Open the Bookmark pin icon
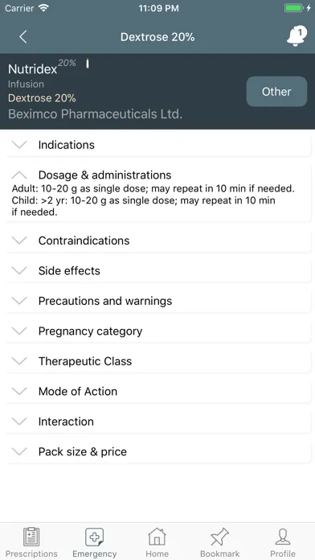This screenshot has height=560, width=315. (219, 537)
